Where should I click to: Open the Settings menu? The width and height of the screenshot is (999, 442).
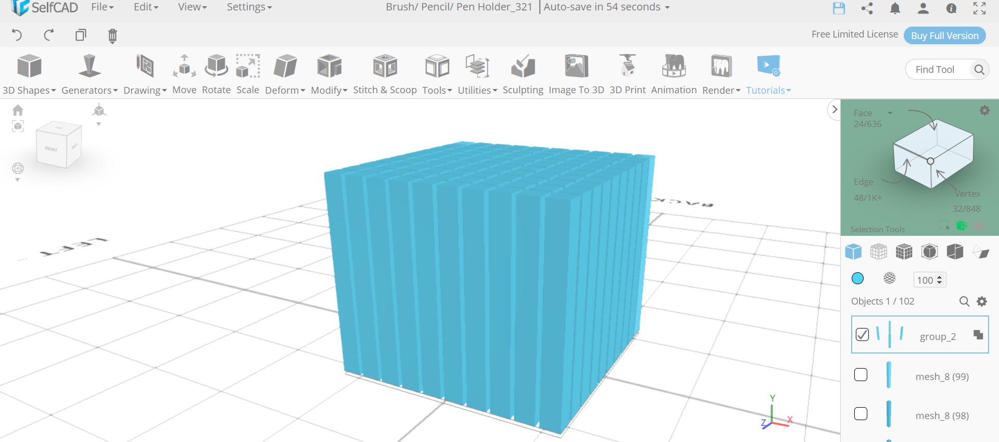coord(249,7)
